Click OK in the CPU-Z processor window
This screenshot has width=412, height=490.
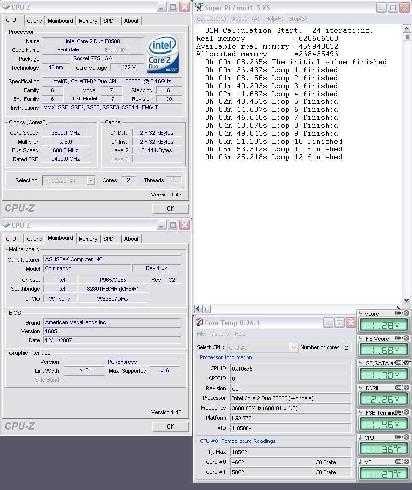tap(170, 208)
